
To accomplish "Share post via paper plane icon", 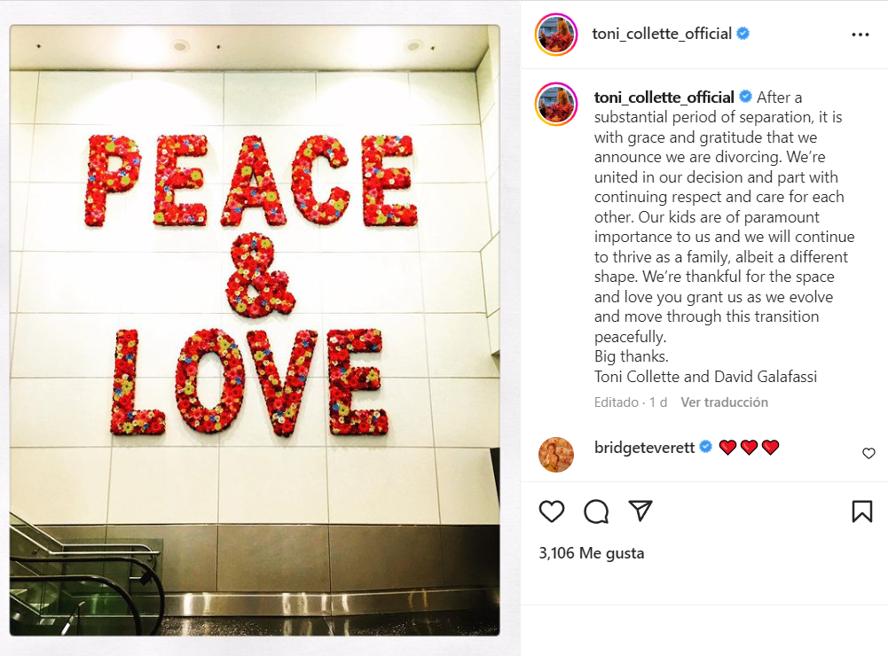I will click(x=640, y=511).
